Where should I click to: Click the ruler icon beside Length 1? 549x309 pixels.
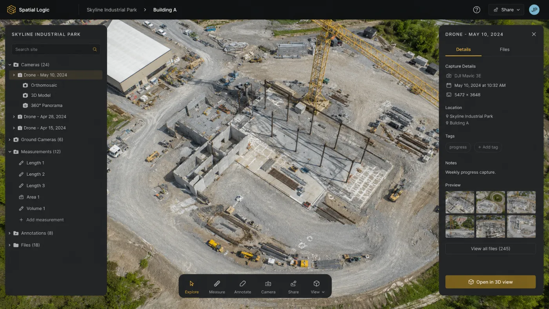coord(22,163)
